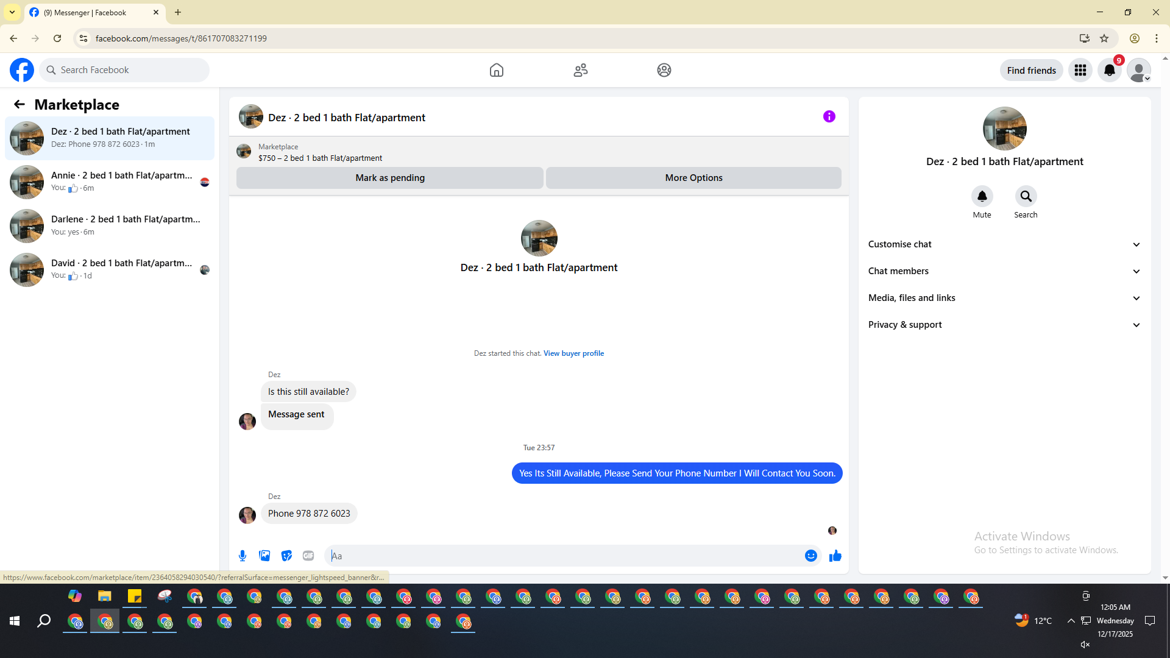
Task: Expand the Customise chat section
Action: [1005, 244]
